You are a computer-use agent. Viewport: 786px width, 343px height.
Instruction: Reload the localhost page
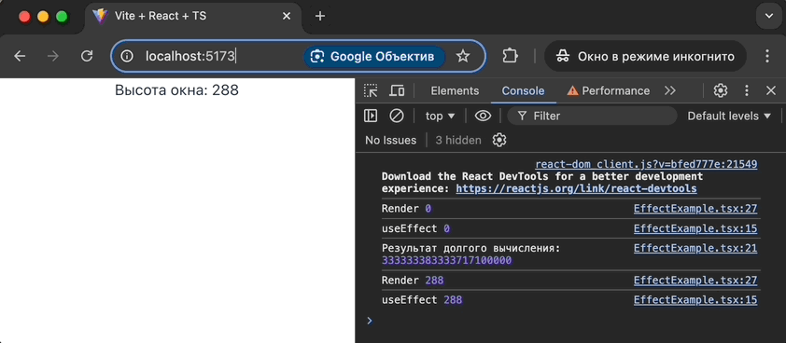[x=87, y=56]
